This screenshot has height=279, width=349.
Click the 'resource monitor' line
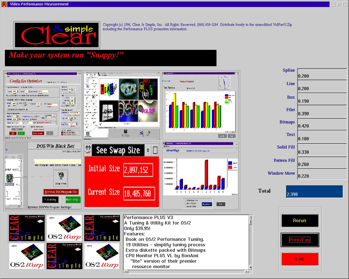coord(151,266)
